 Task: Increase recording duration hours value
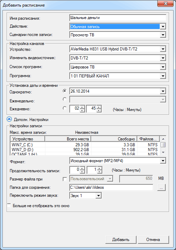click(82, 168)
